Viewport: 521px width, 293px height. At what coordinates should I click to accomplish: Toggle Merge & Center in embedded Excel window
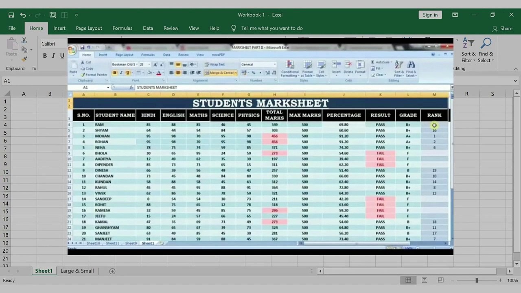pyautogui.click(x=220, y=72)
